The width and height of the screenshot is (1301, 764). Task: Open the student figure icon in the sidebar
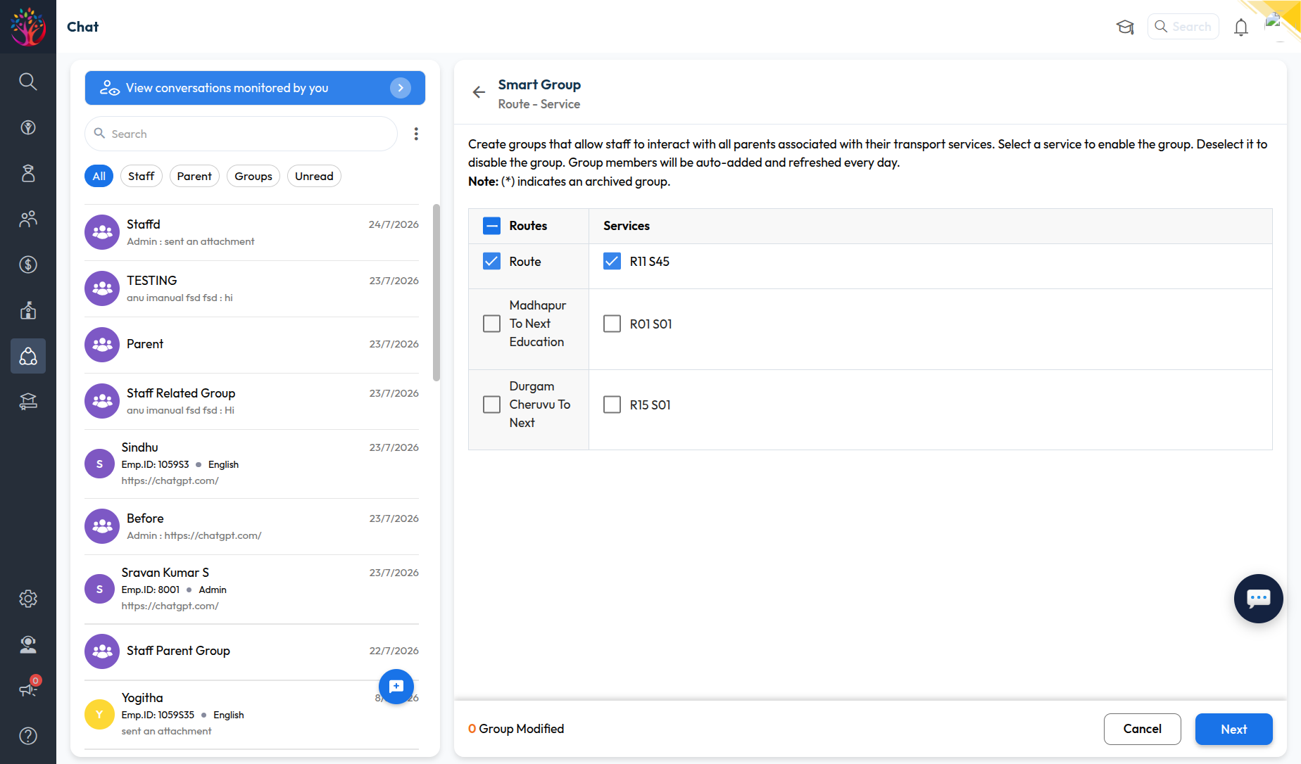point(28,173)
